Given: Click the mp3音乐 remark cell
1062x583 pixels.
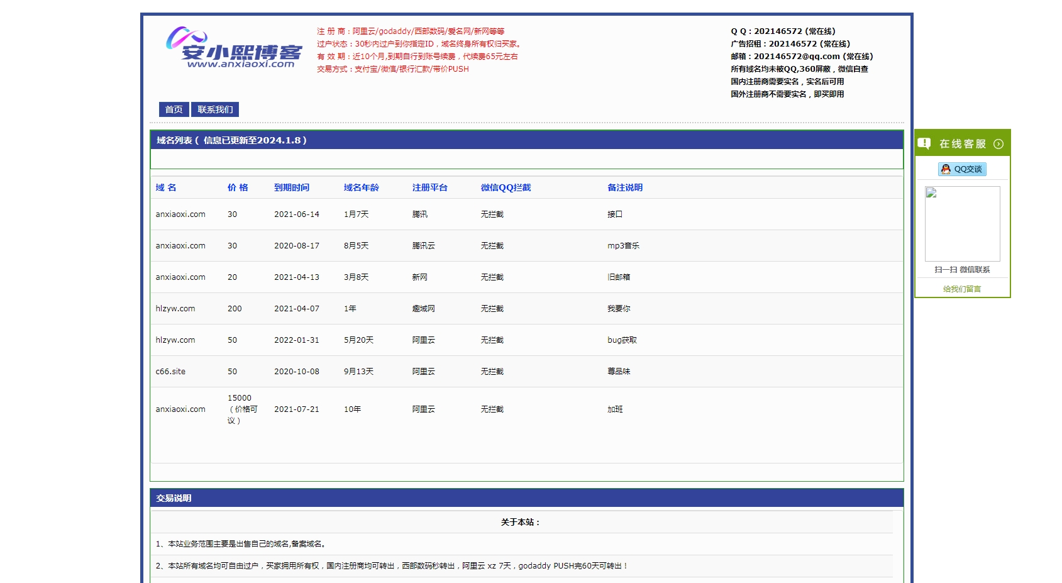Looking at the screenshot, I should [624, 246].
